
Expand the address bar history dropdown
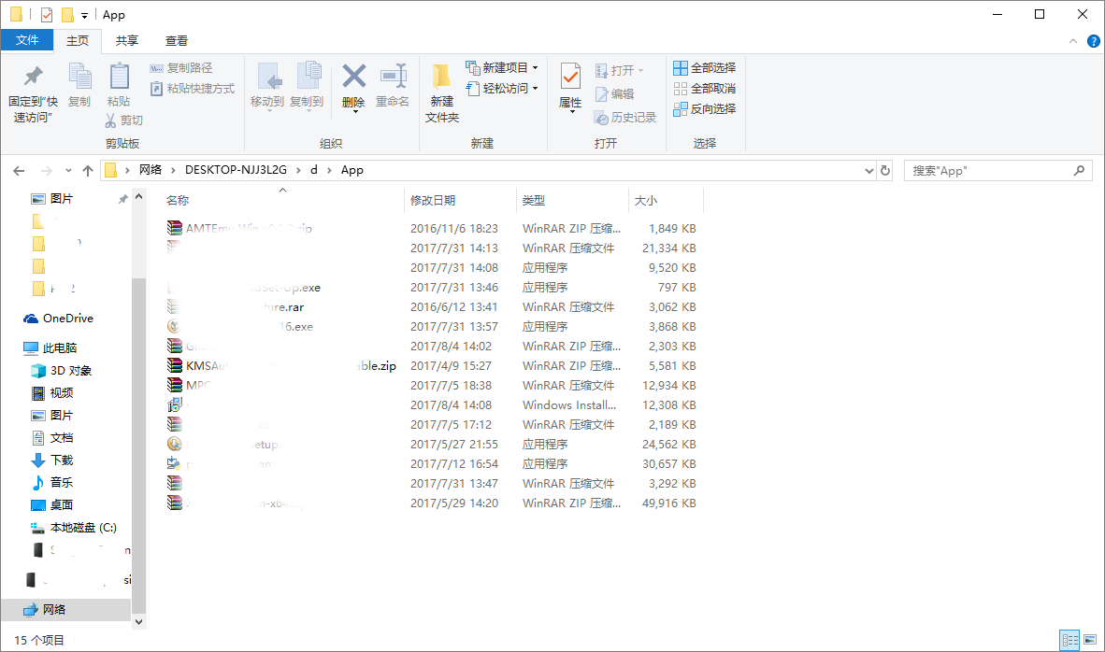click(868, 170)
